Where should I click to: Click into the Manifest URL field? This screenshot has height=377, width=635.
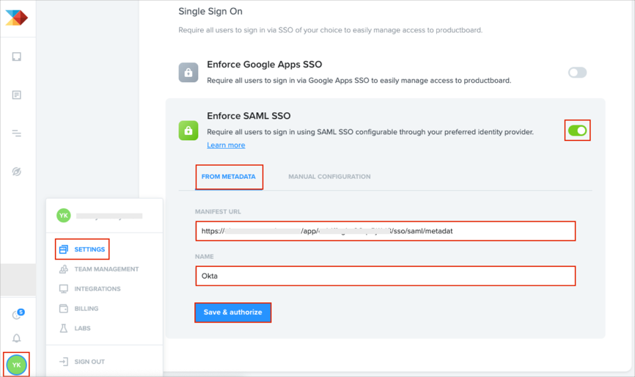(x=385, y=231)
